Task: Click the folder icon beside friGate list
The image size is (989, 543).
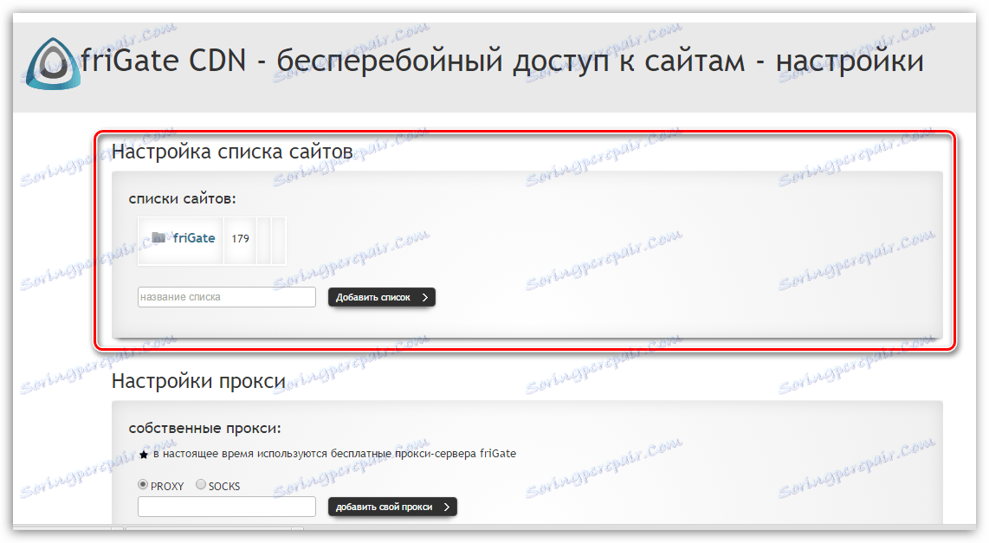Action: (159, 238)
